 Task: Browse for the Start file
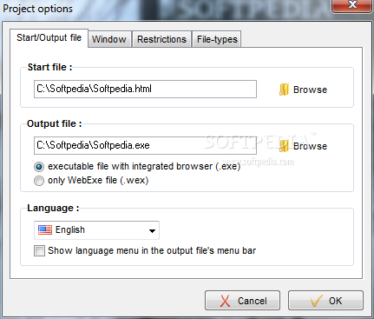point(303,90)
